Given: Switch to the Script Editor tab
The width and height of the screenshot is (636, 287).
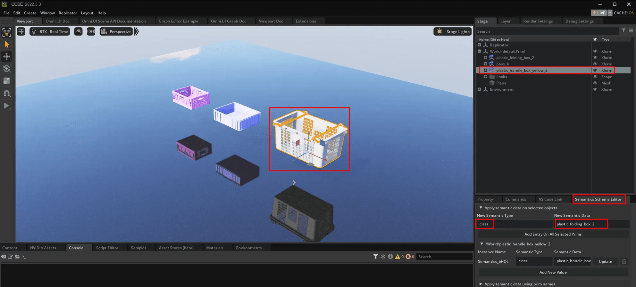Looking at the screenshot, I should point(107,248).
